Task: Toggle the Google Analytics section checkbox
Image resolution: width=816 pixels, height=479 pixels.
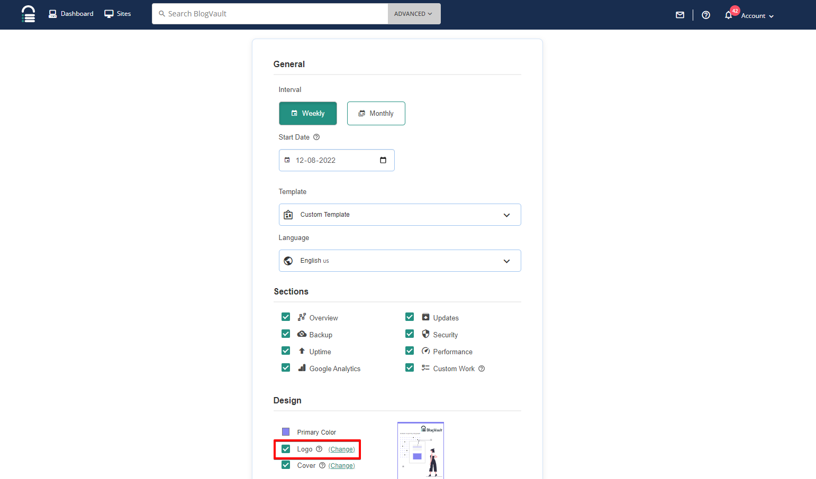Action: coord(286,368)
